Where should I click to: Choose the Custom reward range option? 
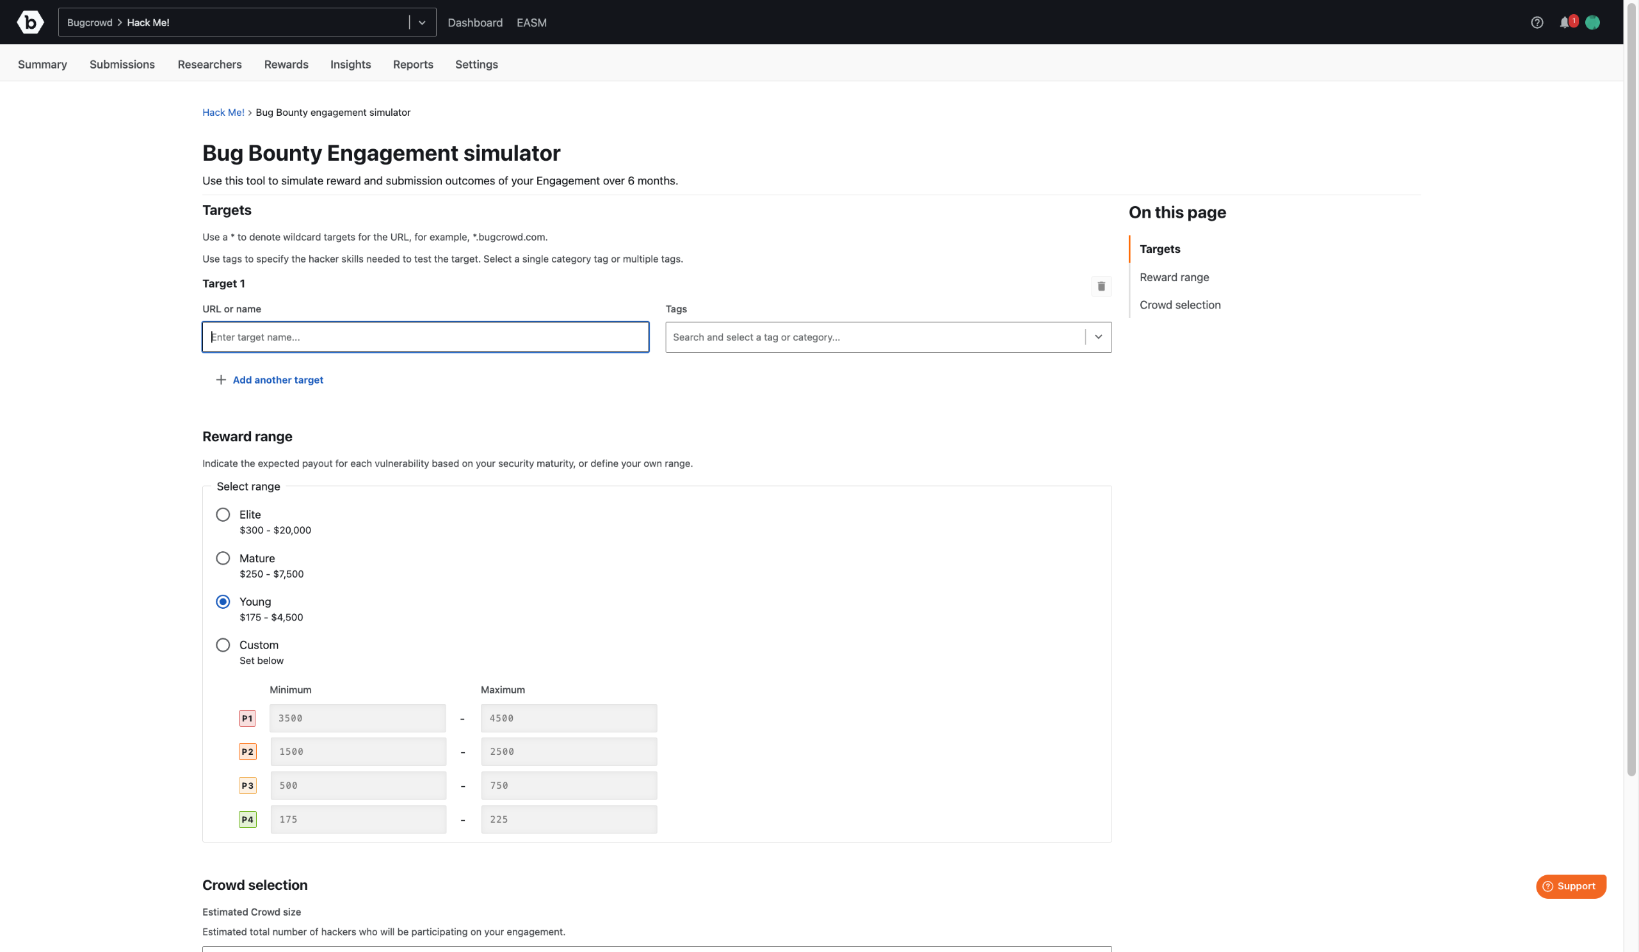(x=223, y=645)
